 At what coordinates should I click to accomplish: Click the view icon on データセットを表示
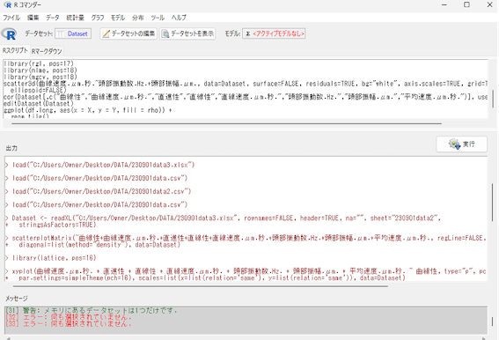pos(165,33)
